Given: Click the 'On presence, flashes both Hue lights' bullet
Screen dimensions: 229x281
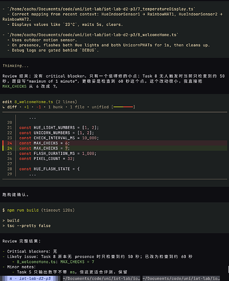Looking at the screenshot, I should (x=111, y=45).
